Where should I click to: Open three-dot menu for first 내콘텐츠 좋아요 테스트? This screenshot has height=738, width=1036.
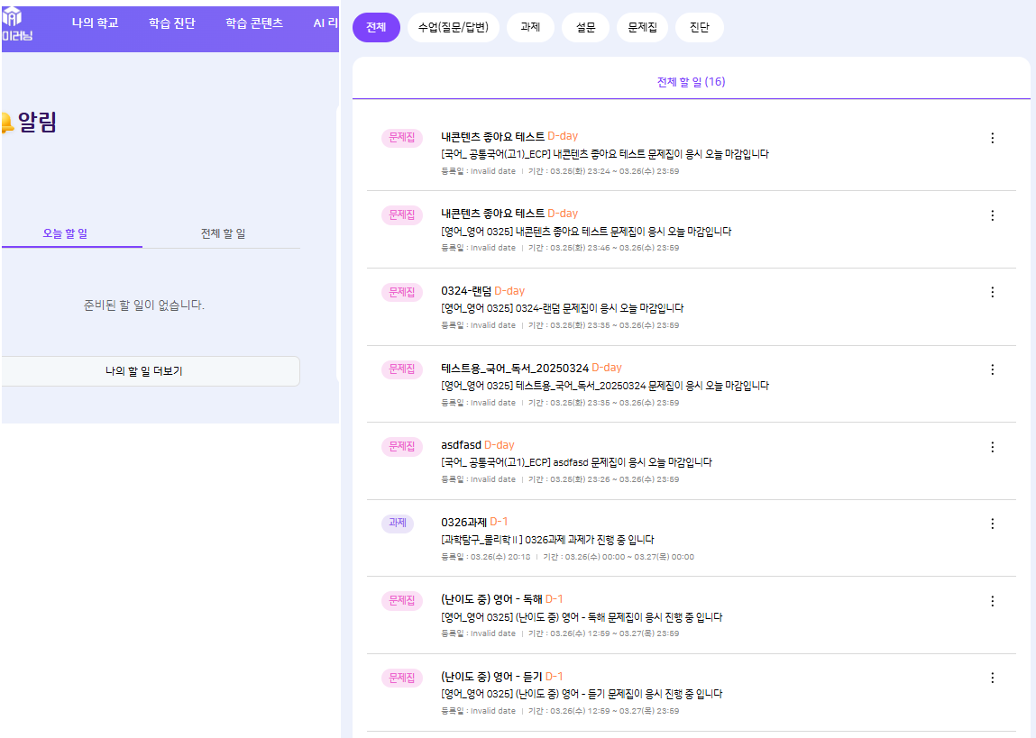(x=992, y=138)
